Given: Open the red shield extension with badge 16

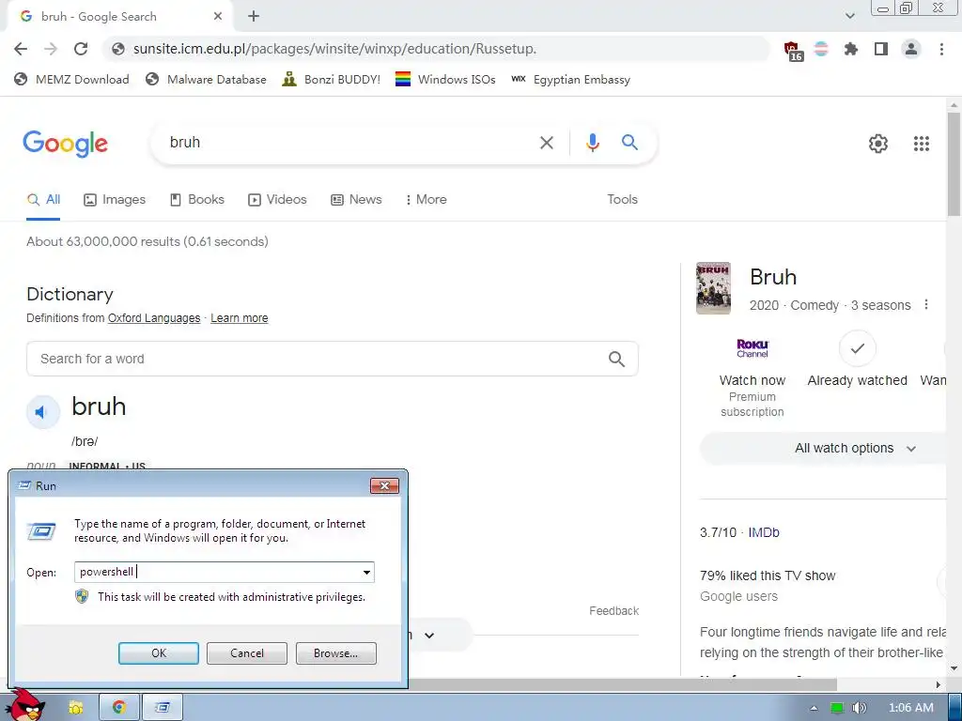Looking at the screenshot, I should pos(793,51).
